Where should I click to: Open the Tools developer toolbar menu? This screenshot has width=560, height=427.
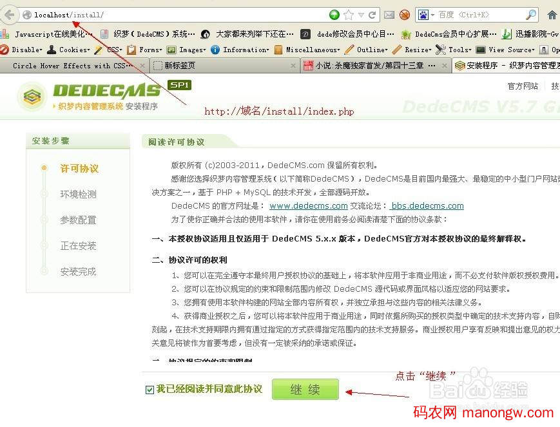pyautogui.click(x=454, y=50)
